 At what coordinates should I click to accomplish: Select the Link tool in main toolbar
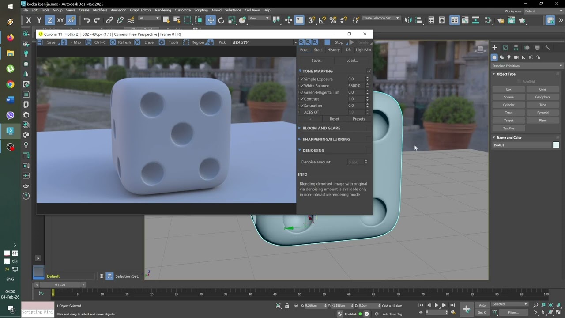109,20
